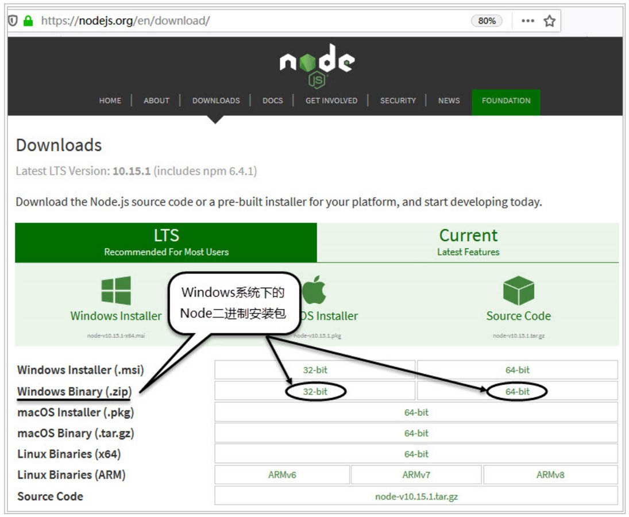Click the shield tracking protection icon
The width and height of the screenshot is (629, 517).
(13, 21)
